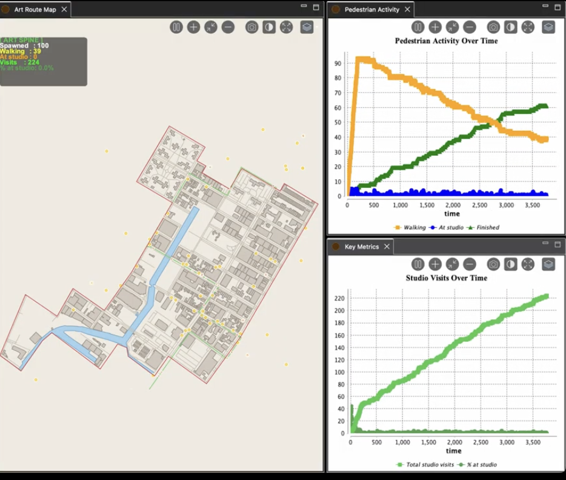Maximize the Key Metrics panel
The width and height of the screenshot is (566, 480).
coord(558,244)
